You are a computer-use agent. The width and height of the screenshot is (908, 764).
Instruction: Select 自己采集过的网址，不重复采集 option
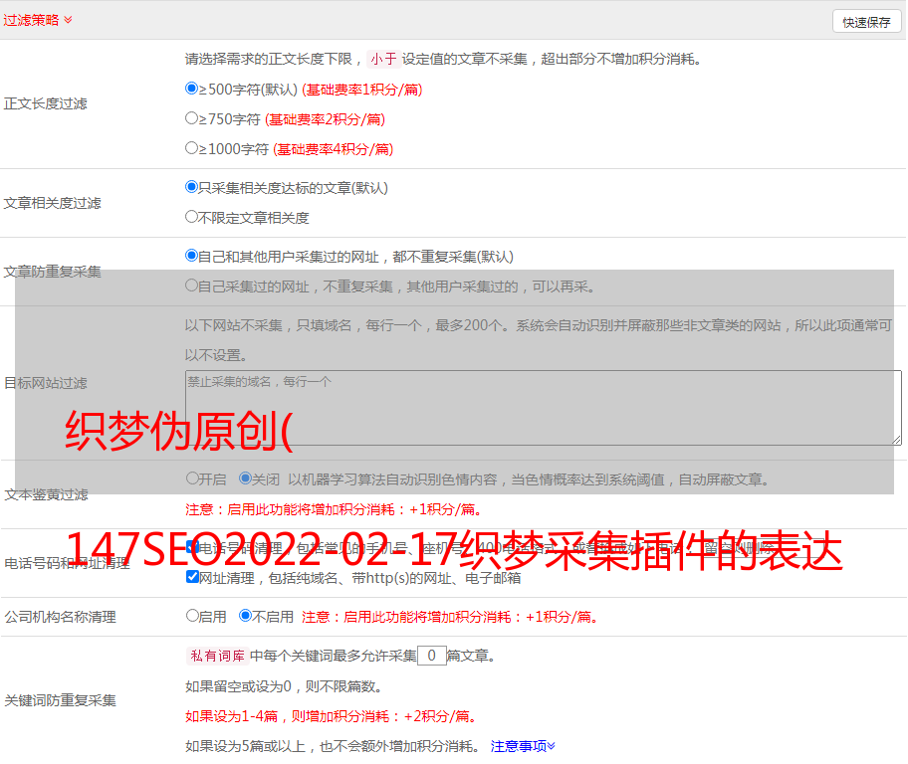191,286
